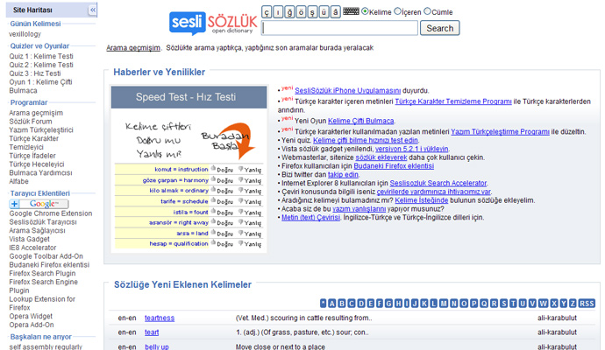Click the 'Buradan Başla' orange arrow
The image size is (605, 350).
click(x=228, y=142)
